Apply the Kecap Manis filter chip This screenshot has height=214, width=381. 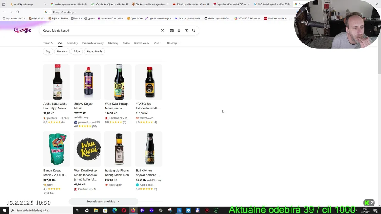point(94,51)
